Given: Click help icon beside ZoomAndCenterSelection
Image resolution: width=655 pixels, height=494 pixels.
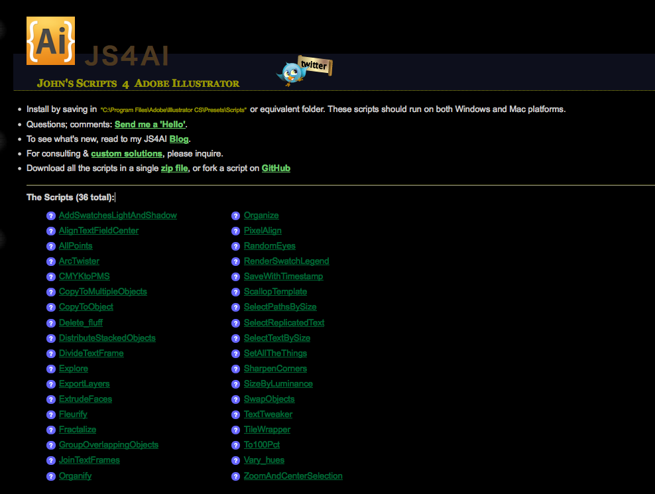Looking at the screenshot, I should (x=236, y=477).
